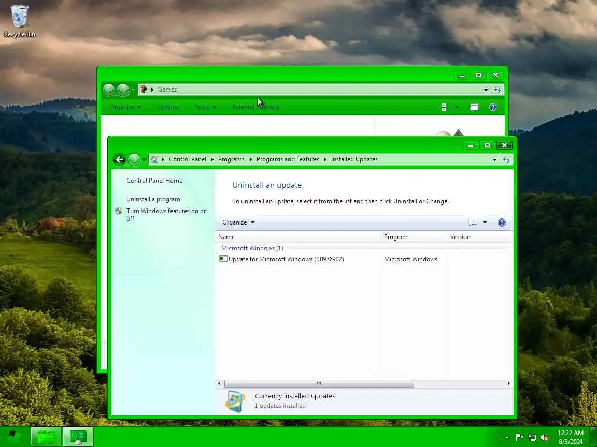Click change view icon in Installed Updates
The width and height of the screenshot is (597, 447).
473,222
